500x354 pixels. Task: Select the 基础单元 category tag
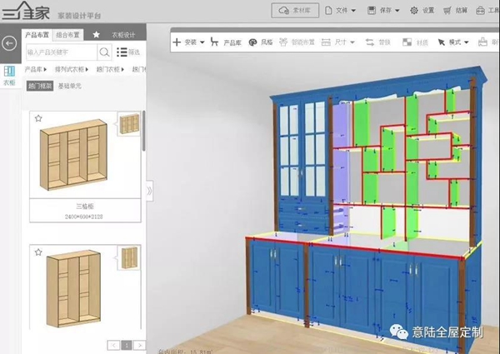point(69,86)
